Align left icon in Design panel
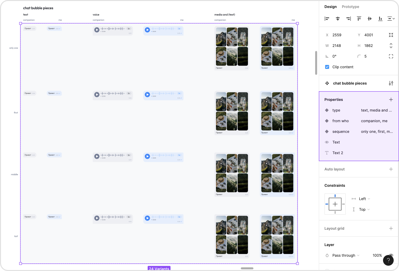 327,19
